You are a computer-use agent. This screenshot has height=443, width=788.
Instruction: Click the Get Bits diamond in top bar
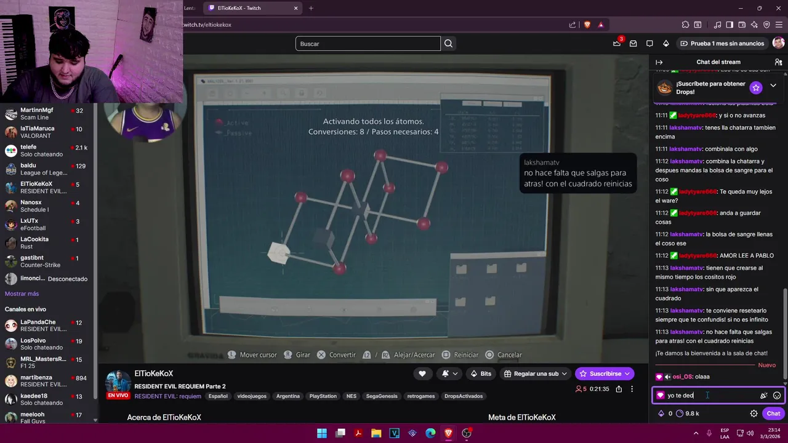(x=665, y=43)
